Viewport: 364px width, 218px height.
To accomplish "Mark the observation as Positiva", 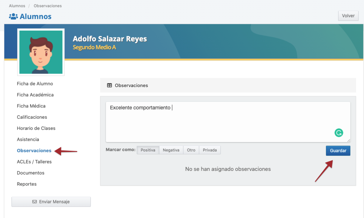I will click(148, 150).
